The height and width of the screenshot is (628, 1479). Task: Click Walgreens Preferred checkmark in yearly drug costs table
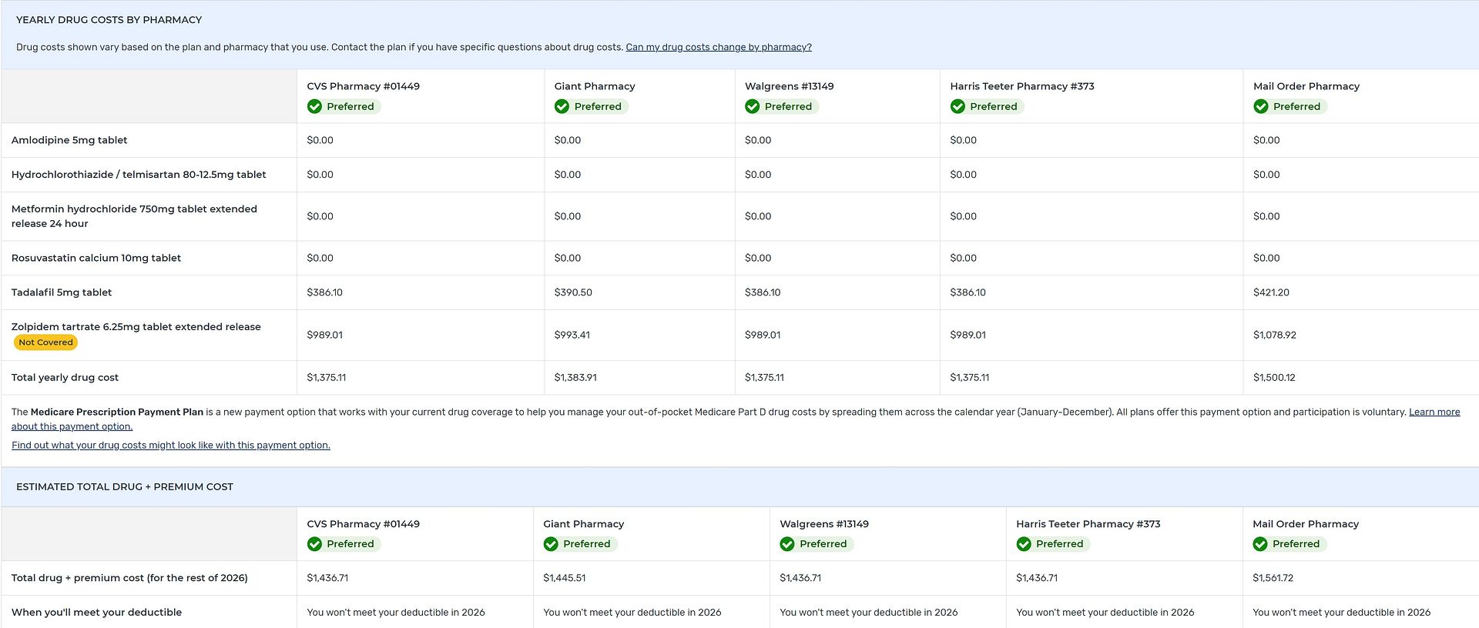coord(752,107)
